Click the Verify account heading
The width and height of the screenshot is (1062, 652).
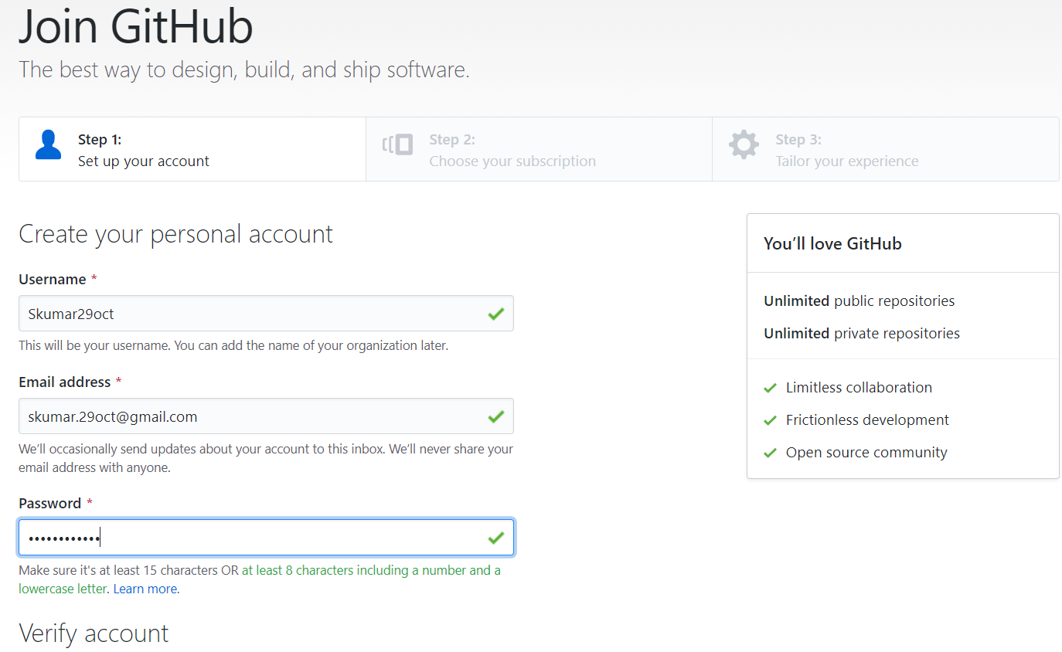(94, 633)
